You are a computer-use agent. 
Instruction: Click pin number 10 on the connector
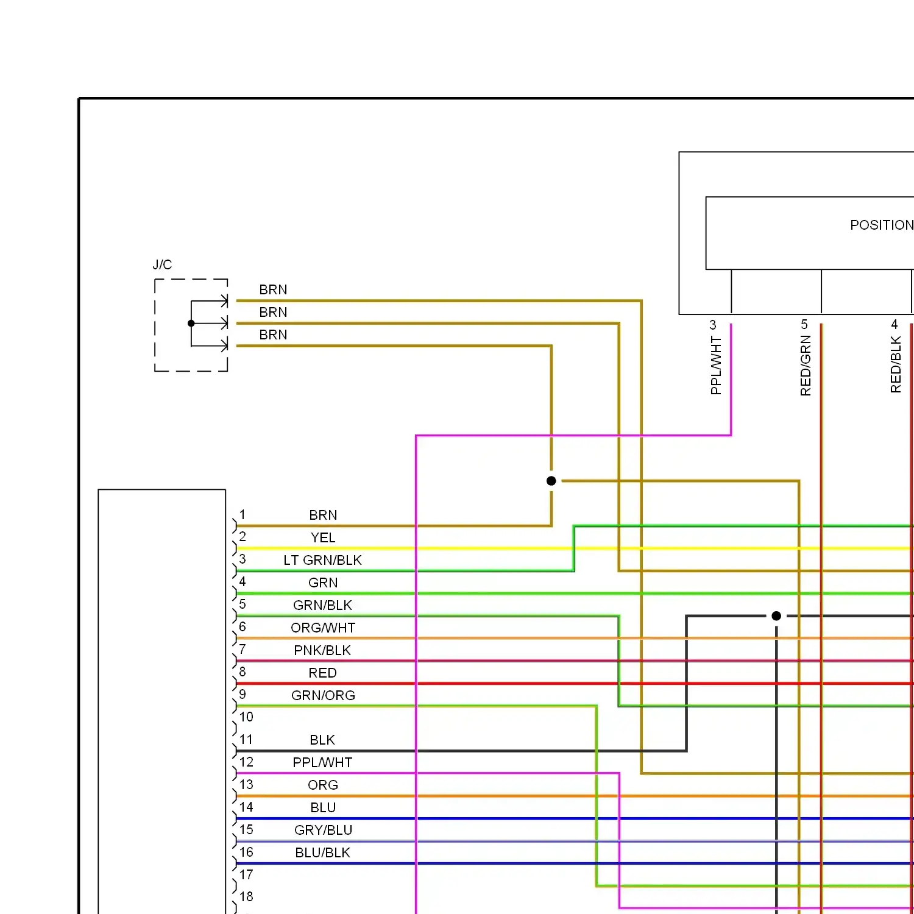coord(246,717)
